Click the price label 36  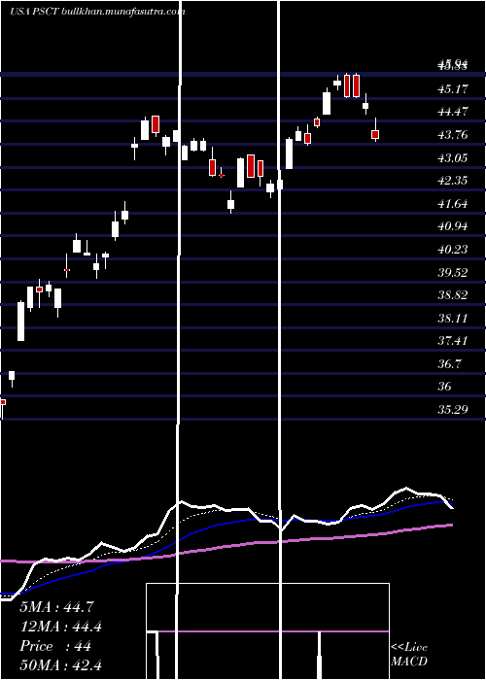pos(445,387)
